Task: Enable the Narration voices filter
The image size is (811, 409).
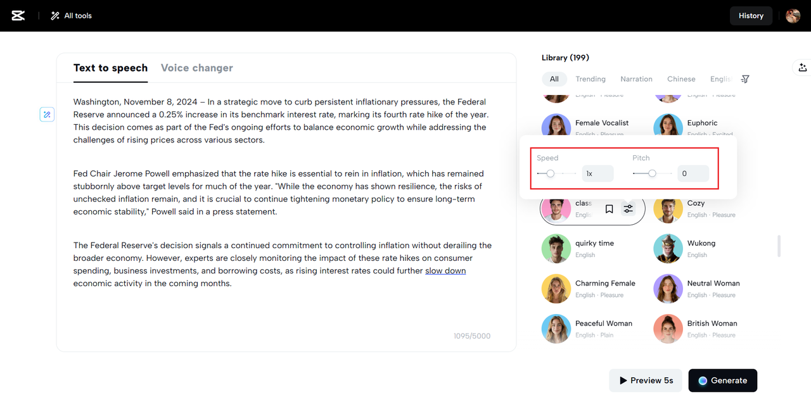Action: [x=636, y=79]
